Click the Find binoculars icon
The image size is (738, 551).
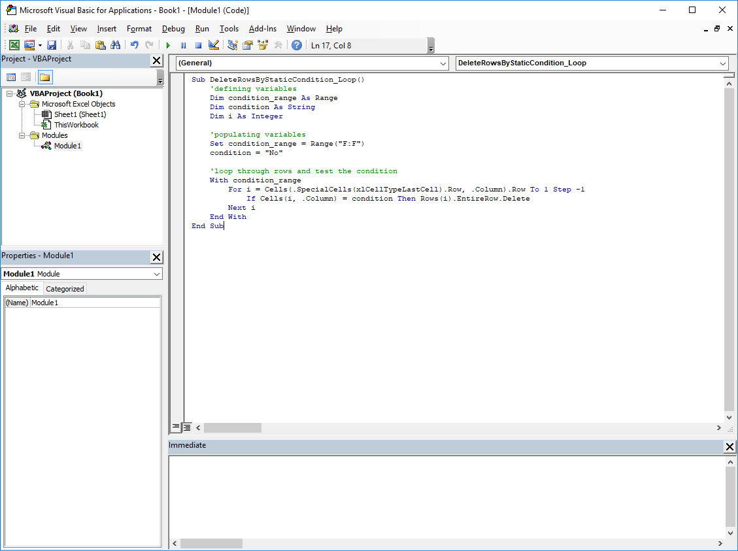[x=115, y=45]
